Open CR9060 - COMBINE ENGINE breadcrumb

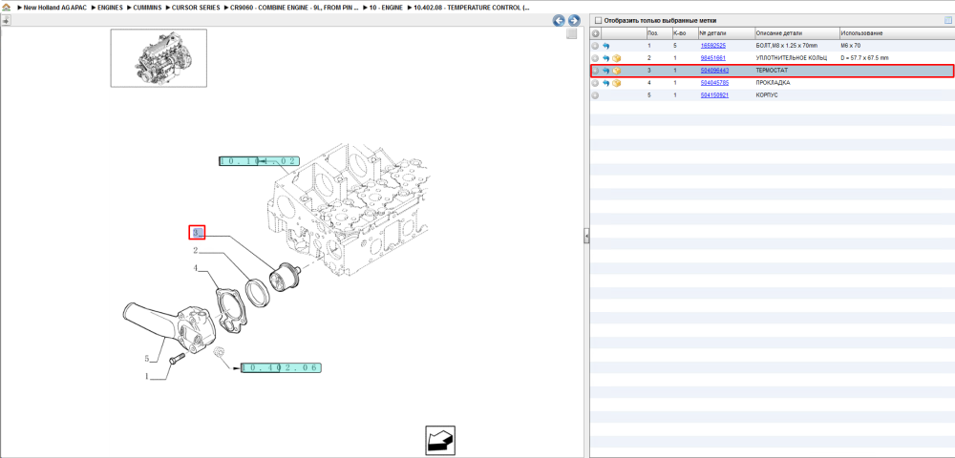pos(295,8)
